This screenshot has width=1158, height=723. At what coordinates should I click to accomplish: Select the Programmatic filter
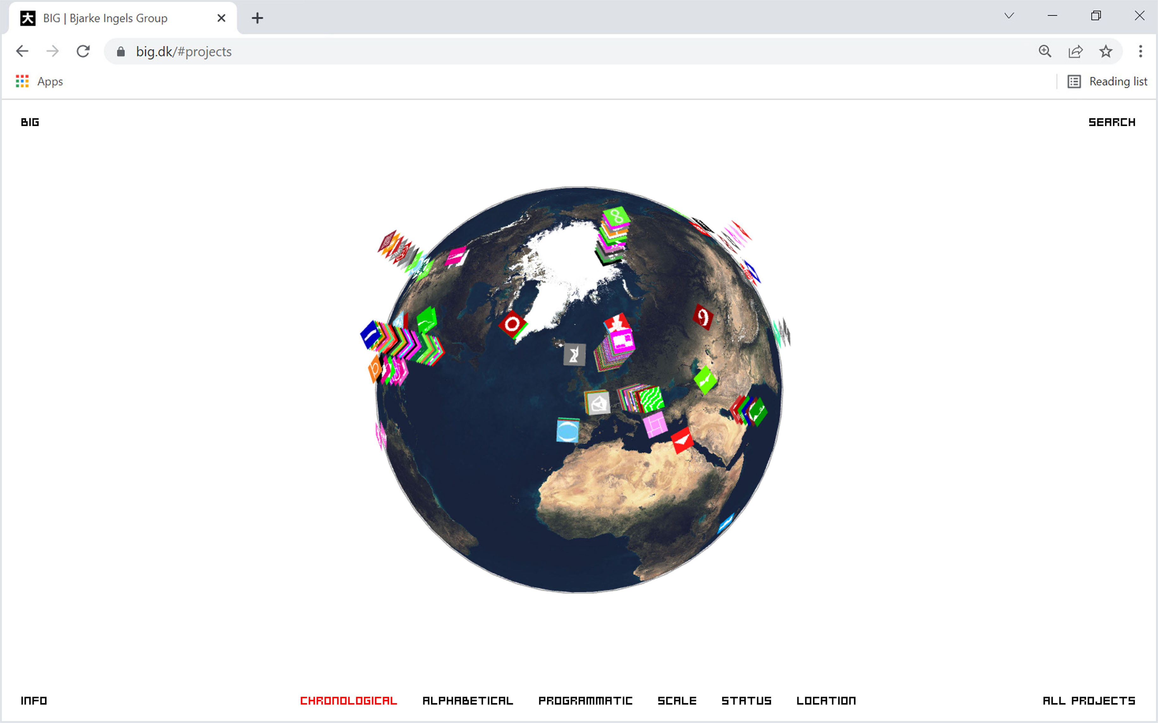coord(585,701)
